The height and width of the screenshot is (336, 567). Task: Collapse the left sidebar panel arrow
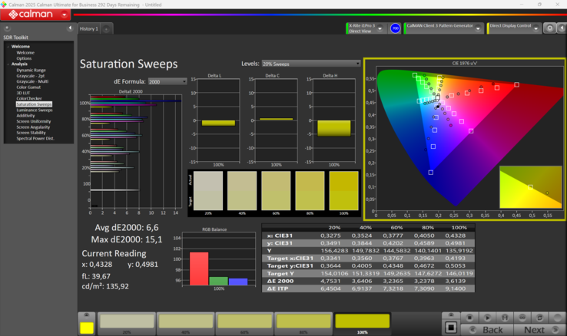tap(70, 28)
